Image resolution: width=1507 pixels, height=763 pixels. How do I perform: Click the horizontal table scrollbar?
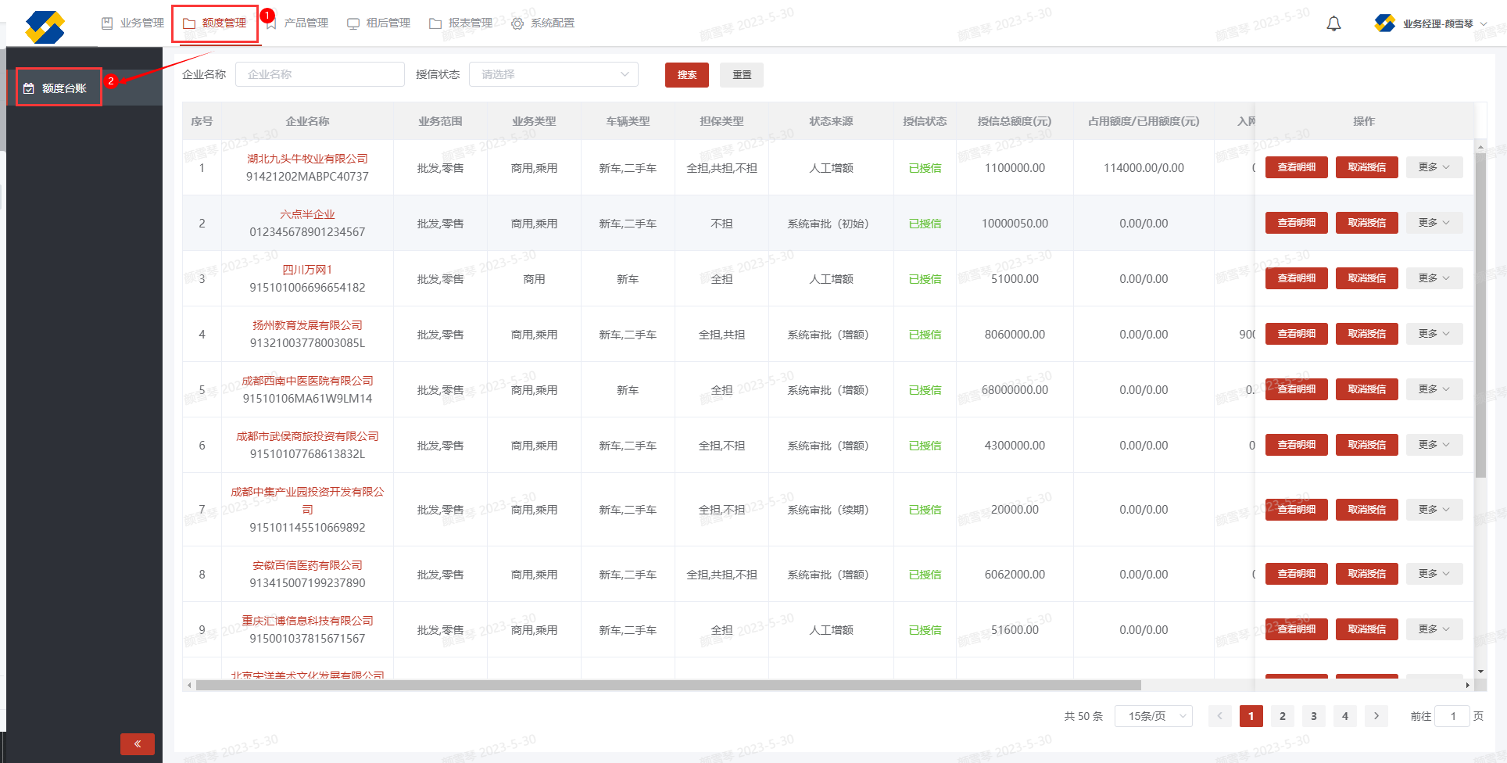point(668,686)
